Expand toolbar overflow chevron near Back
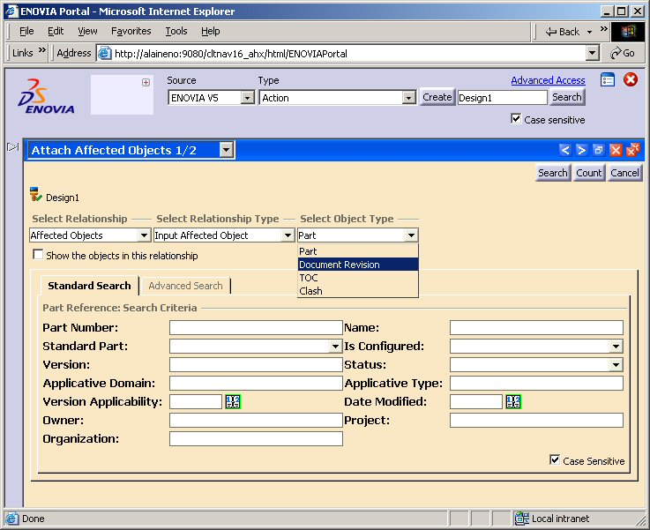 click(603, 28)
